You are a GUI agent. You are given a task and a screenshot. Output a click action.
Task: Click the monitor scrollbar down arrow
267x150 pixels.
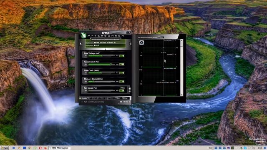[x=182, y=95]
